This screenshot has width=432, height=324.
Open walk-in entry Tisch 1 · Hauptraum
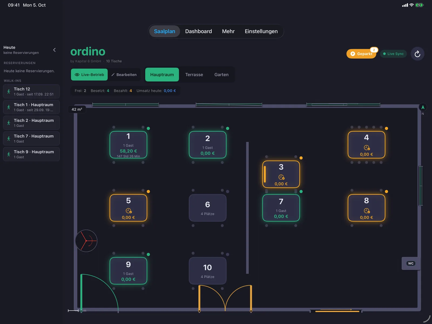pyautogui.click(x=31, y=107)
